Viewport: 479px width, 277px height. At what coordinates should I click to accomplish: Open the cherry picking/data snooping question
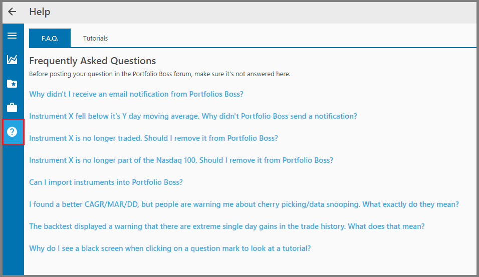point(244,204)
